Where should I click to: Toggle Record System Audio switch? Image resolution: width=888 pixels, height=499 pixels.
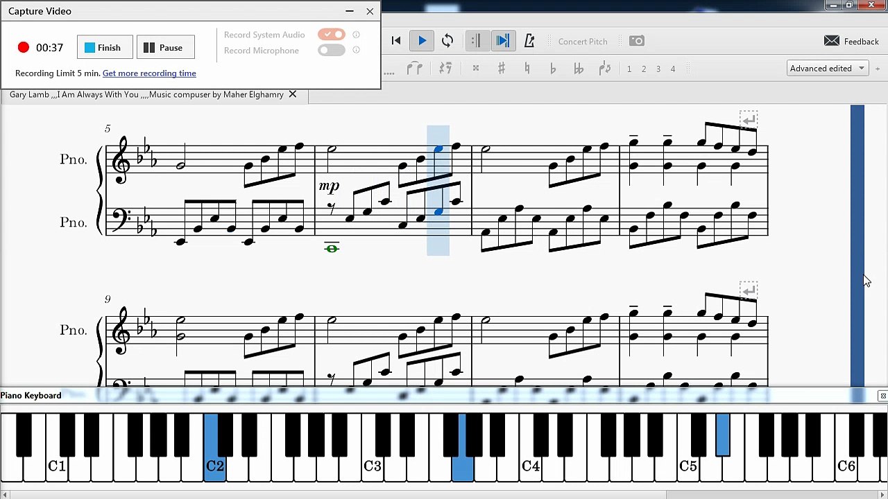[x=332, y=35]
